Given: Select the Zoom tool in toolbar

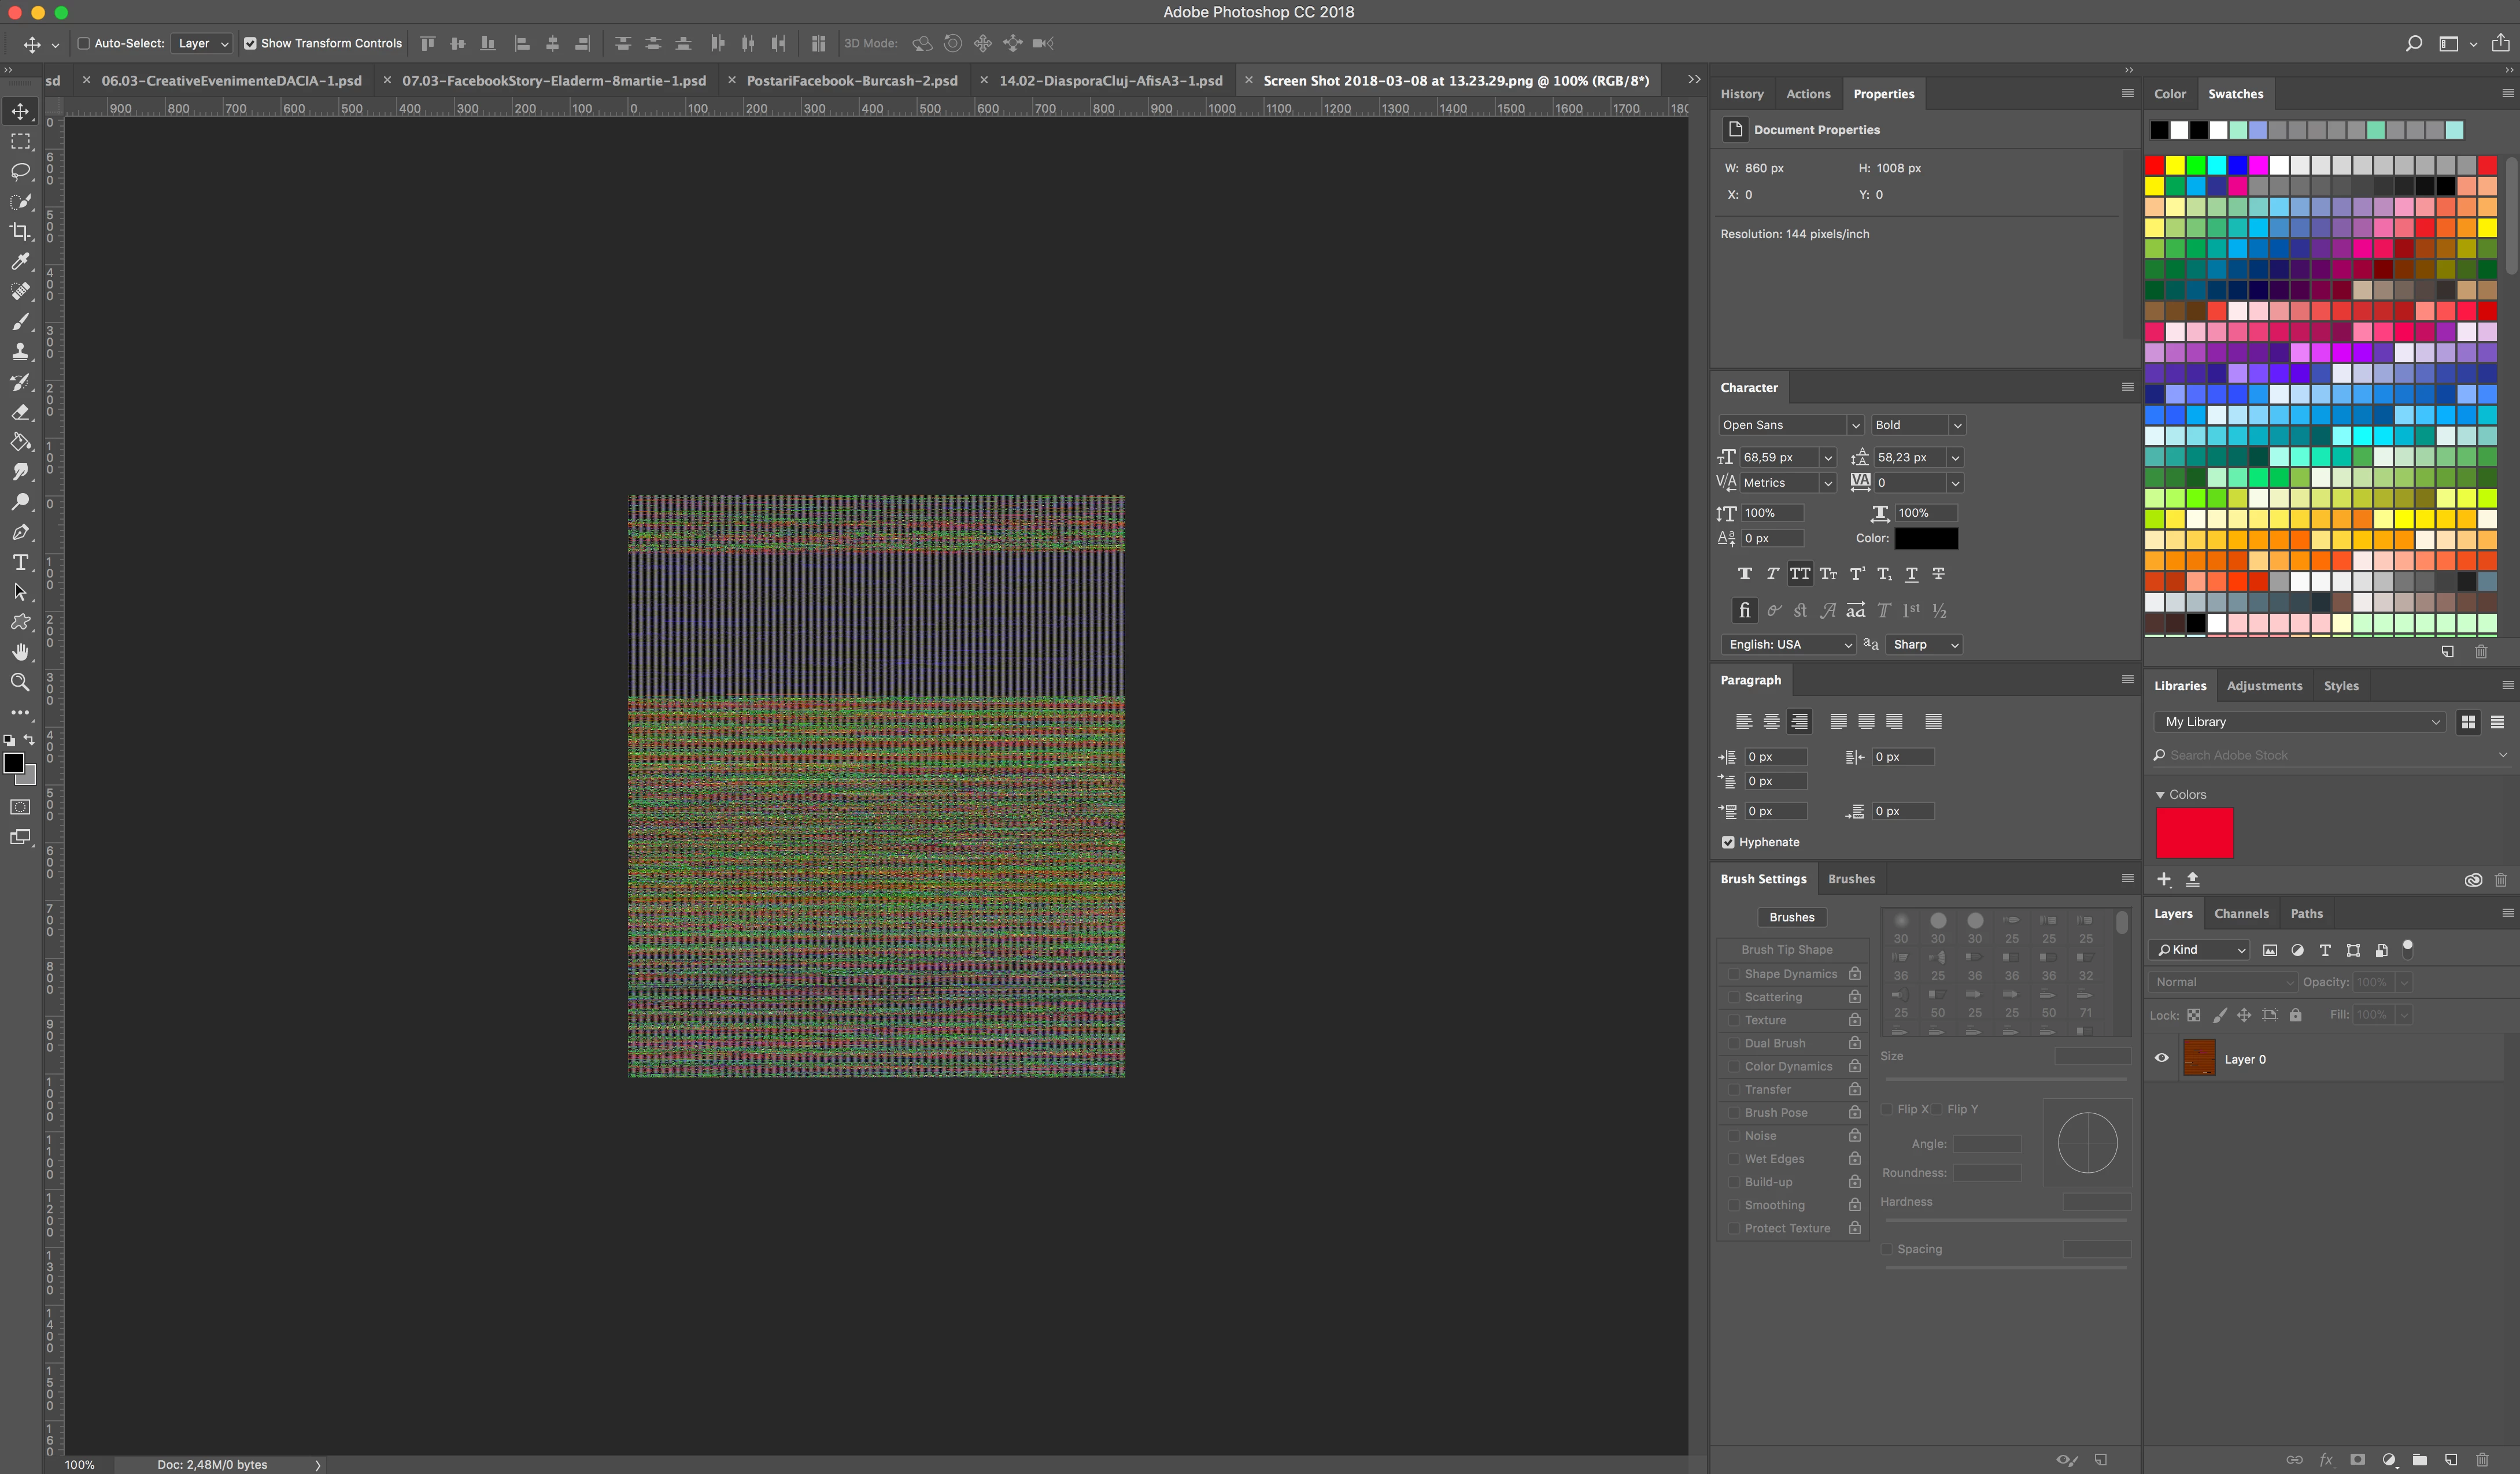Looking at the screenshot, I should [20, 683].
